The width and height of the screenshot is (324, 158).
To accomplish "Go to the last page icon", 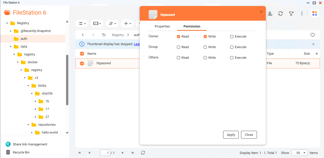I will pos(133,153).
